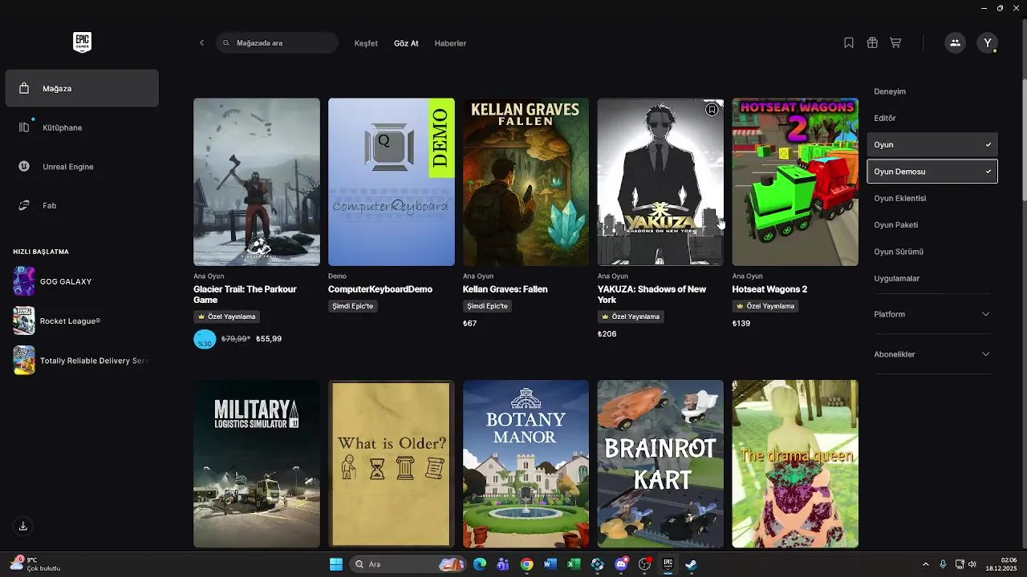This screenshot has height=577, width=1027.
Task: Open the downloads icon in sidebar
Action: pos(23,526)
